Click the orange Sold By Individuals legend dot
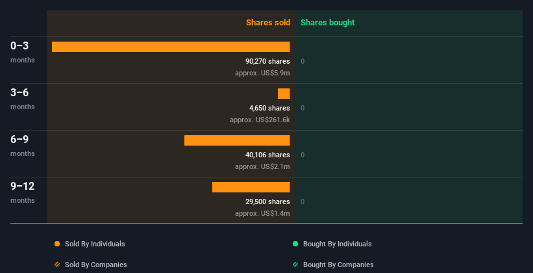The image size is (533, 273). point(57,244)
